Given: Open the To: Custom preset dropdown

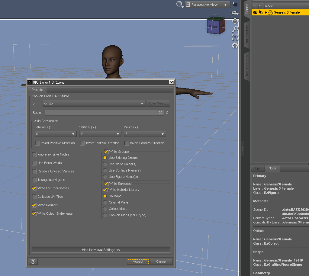Looking at the screenshot, I should 94,104.
